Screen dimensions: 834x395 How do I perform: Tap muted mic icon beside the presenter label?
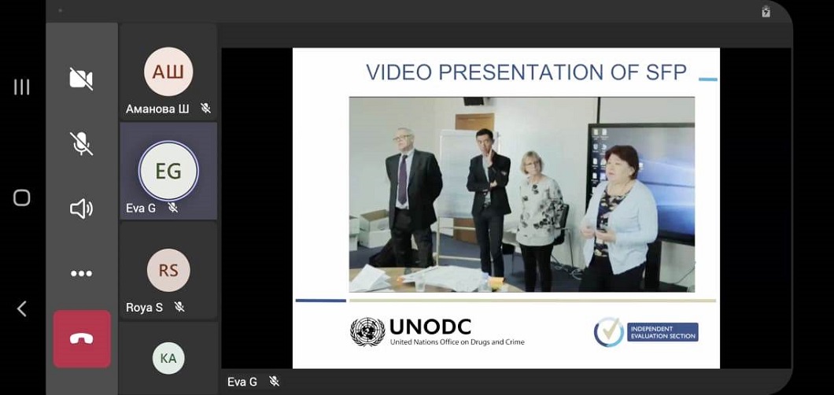[x=274, y=382]
